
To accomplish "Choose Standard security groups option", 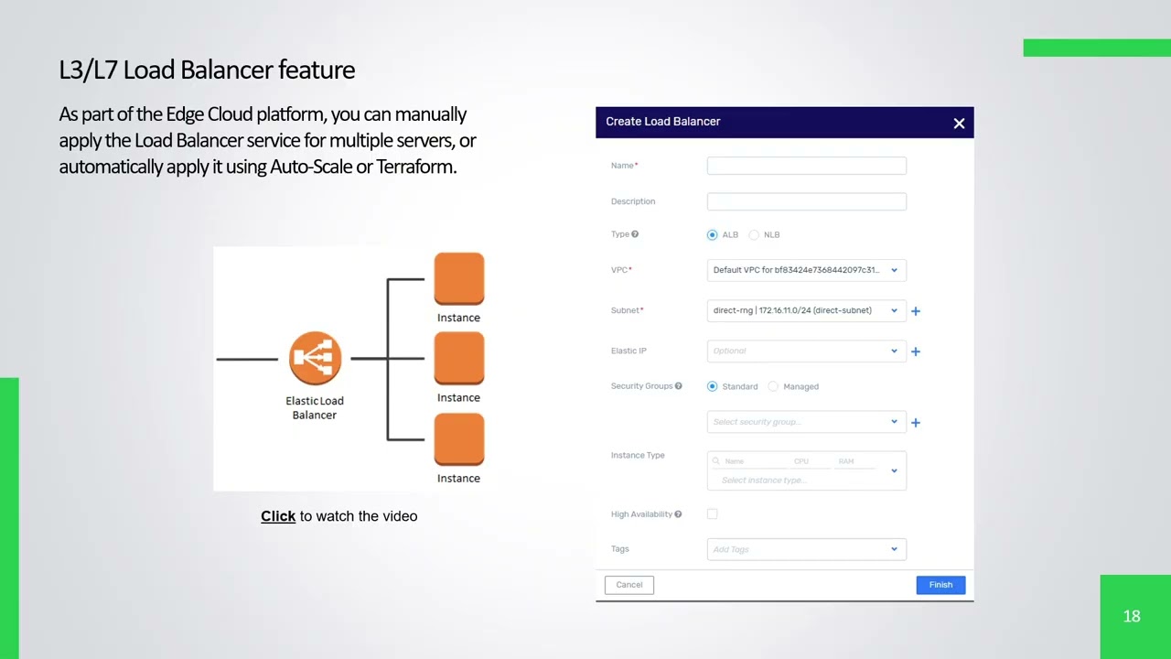I will pos(713,386).
